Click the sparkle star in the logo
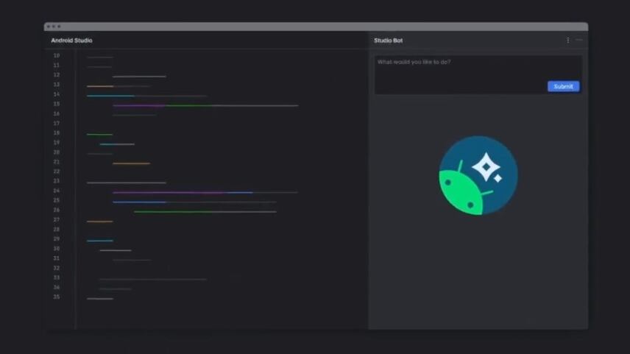This screenshot has width=630, height=354. click(x=486, y=166)
